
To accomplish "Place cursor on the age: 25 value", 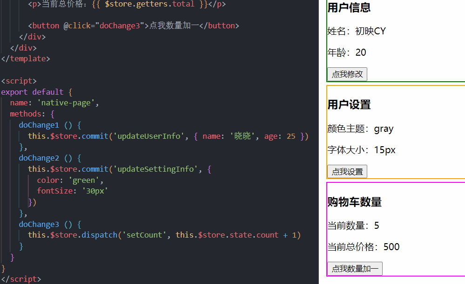I will [280, 136].
